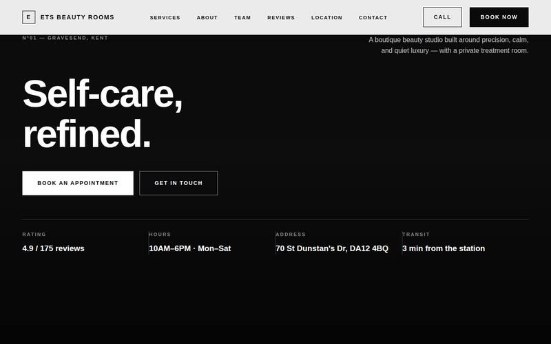Click the Book Now header button
This screenshot has height=344, width=551.
click(x=499, y=17)
